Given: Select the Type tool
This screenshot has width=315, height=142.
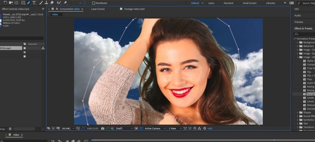Looking at the screenshot, I should tap(34, 3).
